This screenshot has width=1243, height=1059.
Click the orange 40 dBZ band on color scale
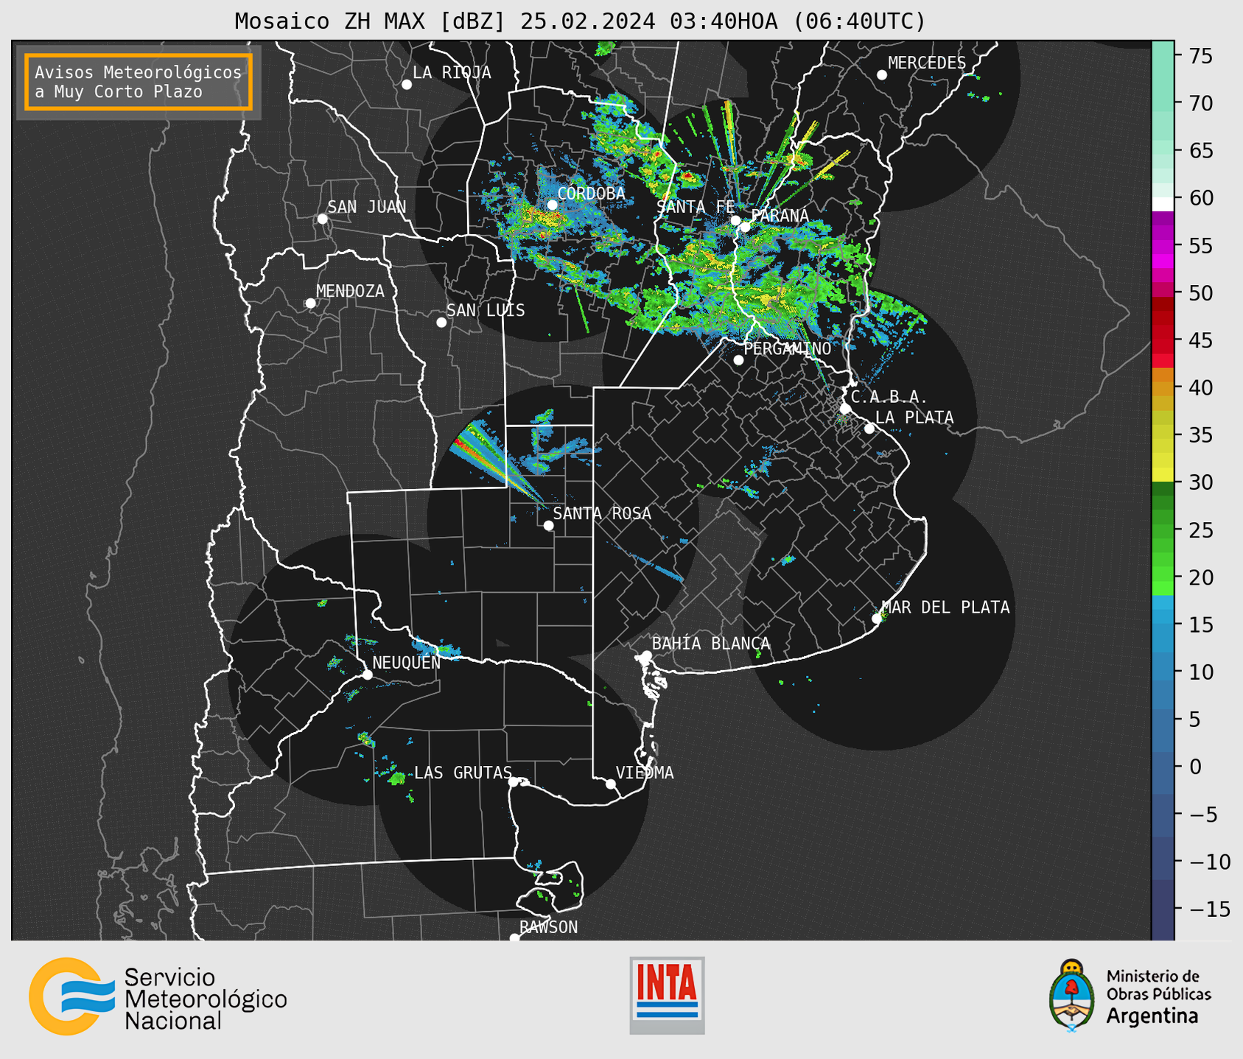click(1163, 388)
